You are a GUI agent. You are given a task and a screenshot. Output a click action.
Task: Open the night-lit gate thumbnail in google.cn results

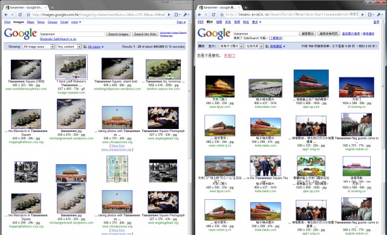220,86
